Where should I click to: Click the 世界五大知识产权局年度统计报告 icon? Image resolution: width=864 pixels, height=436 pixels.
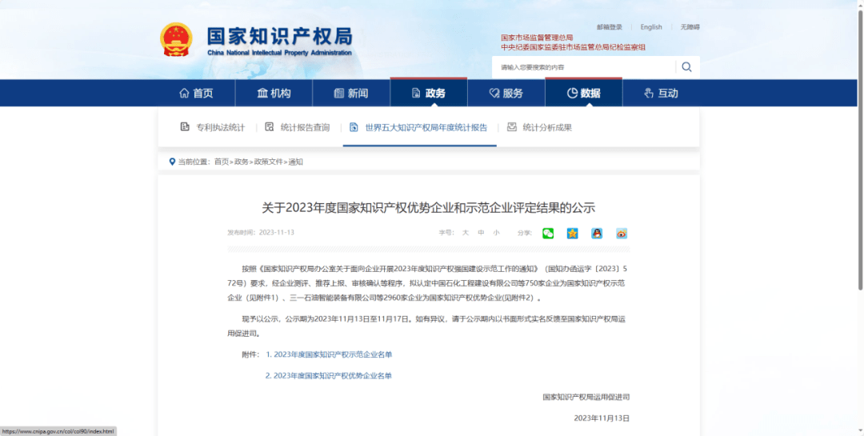[x=354, y=127]
